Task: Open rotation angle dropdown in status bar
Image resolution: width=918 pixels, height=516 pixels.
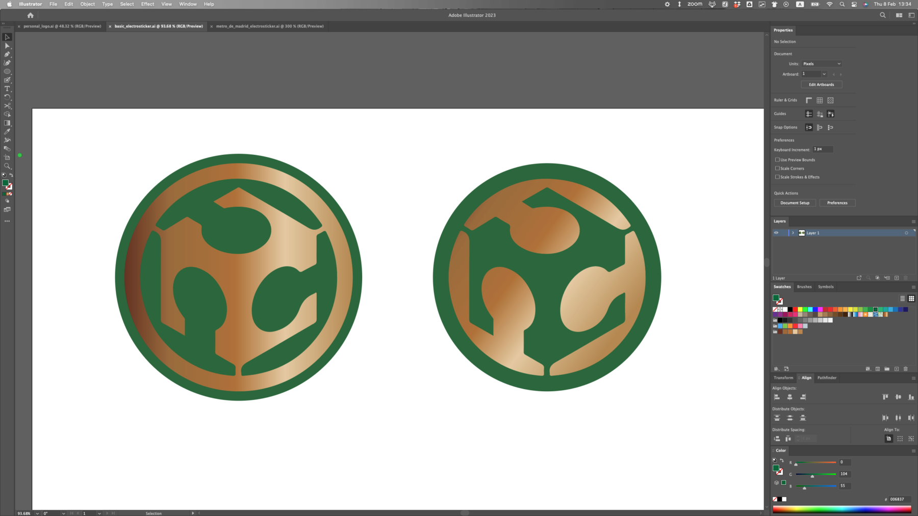Action: 63,513
